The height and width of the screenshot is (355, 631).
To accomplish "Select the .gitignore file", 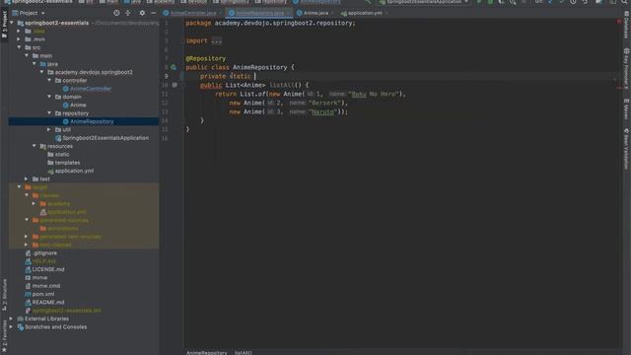I will click(x=44, y=253).
